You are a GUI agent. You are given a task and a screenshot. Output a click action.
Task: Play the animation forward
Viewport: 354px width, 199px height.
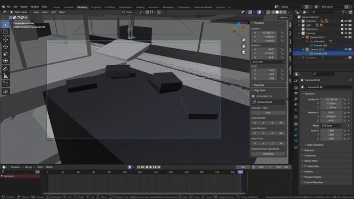tap(150, 167)
